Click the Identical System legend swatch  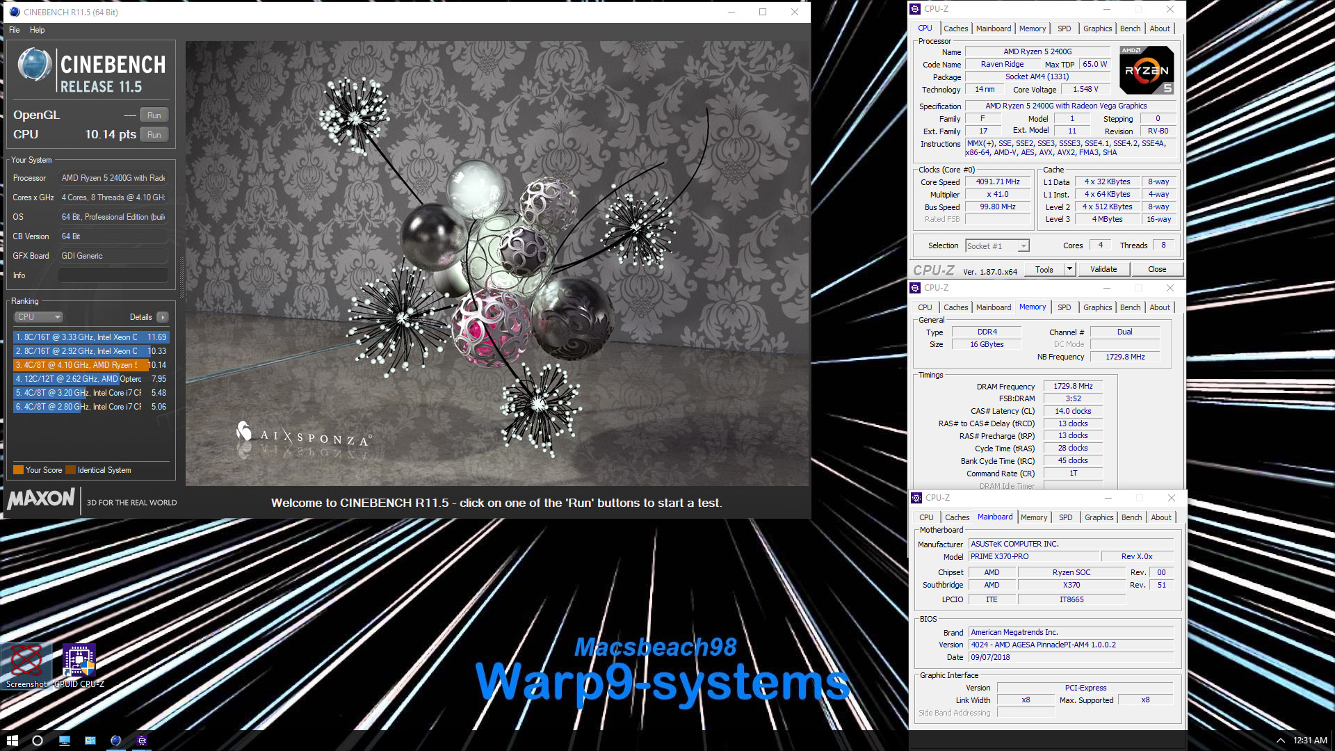click(x=70, y=470)
